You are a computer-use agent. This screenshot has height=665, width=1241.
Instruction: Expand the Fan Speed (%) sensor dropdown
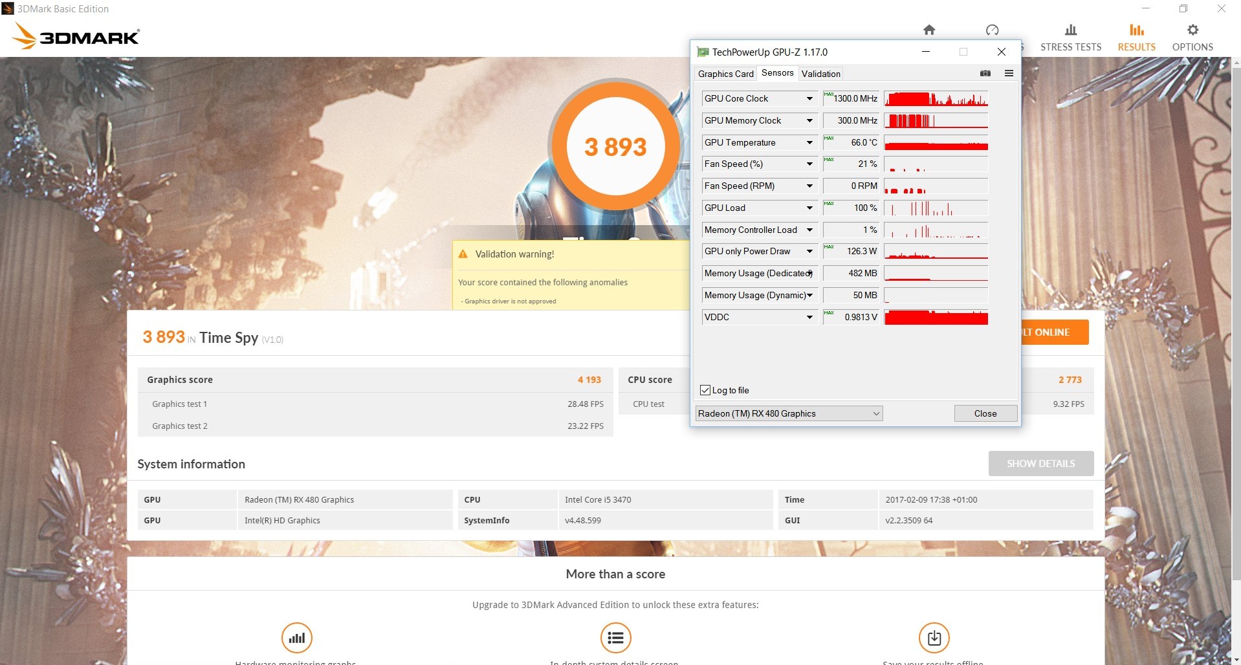tap(809, 164)
